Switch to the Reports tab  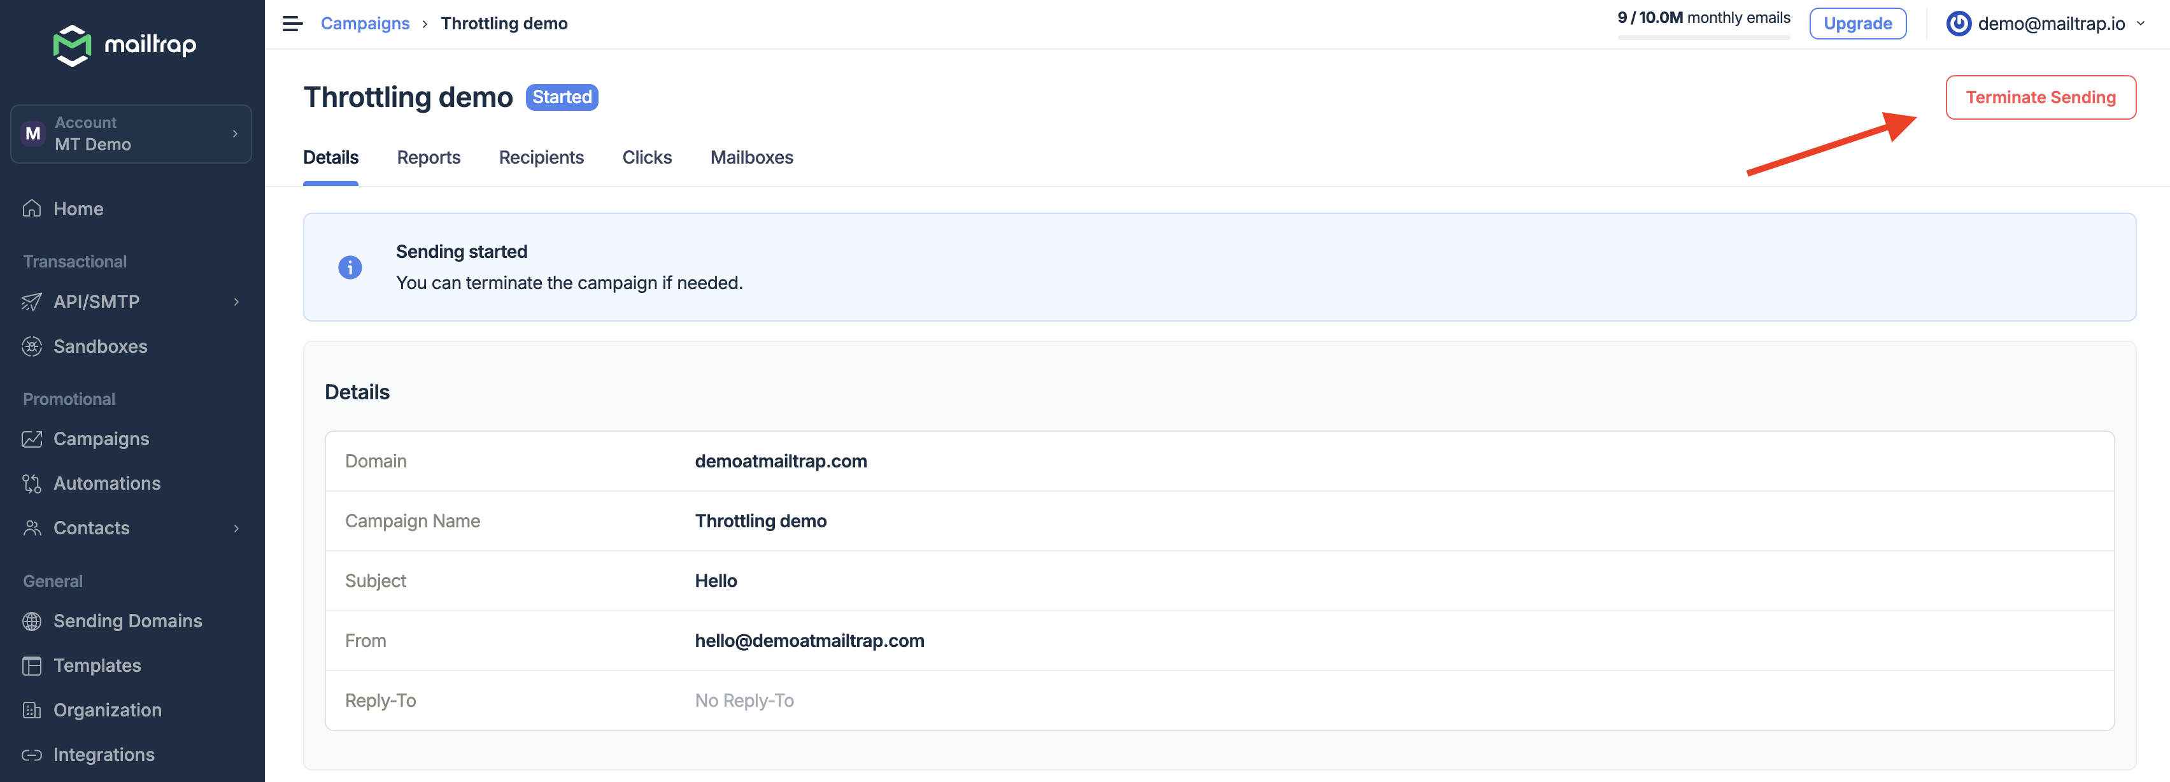[x=428, y=157]
